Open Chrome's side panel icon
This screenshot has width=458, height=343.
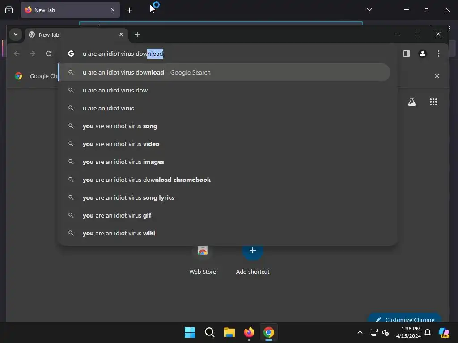(406, 54)
